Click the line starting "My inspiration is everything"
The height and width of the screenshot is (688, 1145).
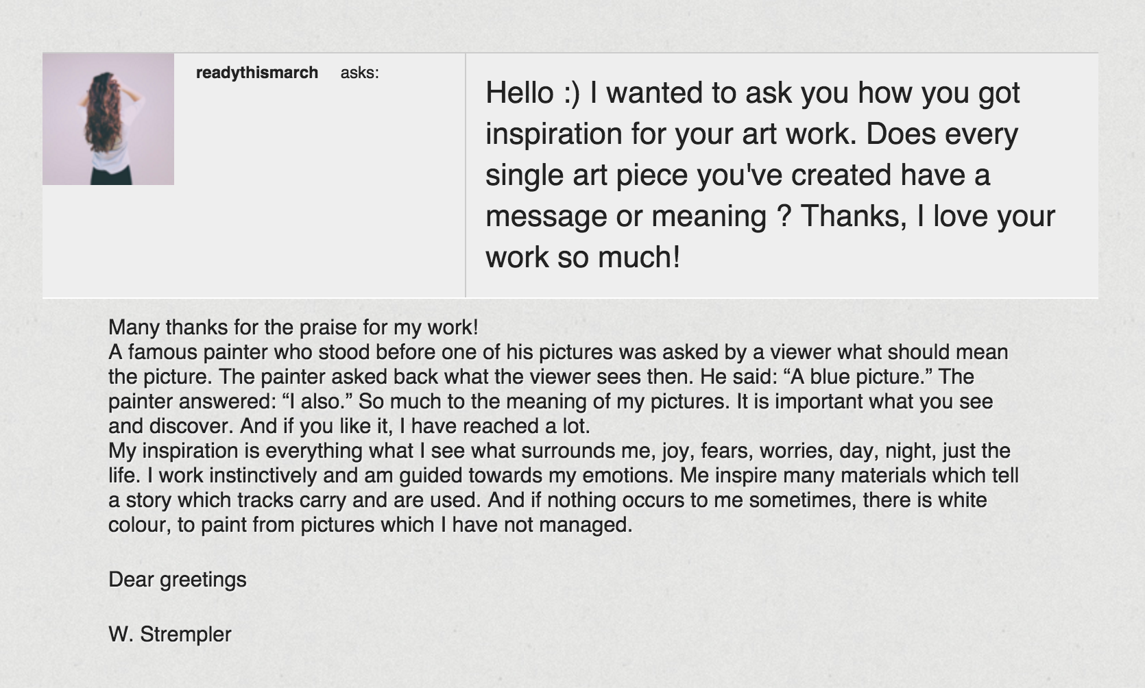click(559, 451)
